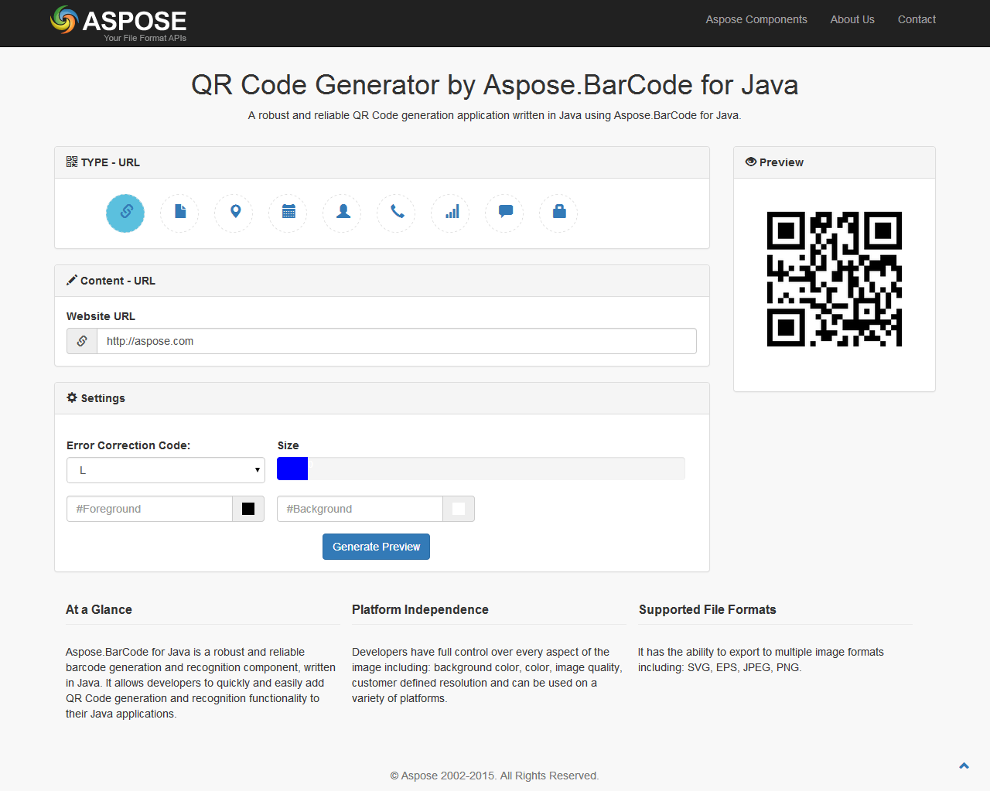
Task: Select the phone number QR type
Action: [x=396, y=213]
